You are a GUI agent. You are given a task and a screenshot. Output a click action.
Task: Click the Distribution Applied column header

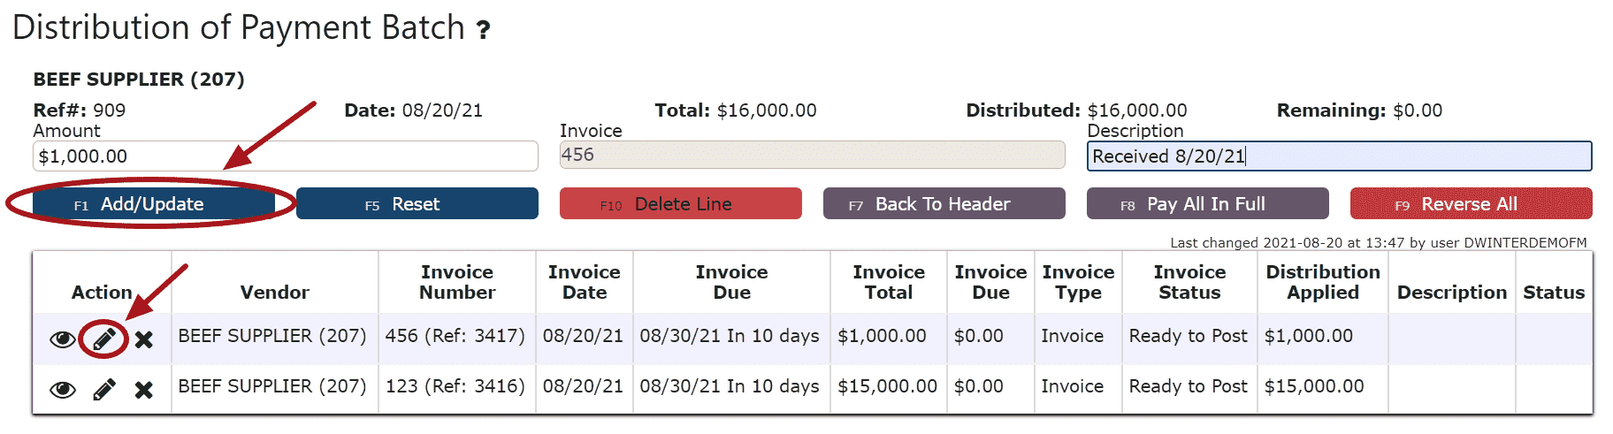(x=1323, y=282)
